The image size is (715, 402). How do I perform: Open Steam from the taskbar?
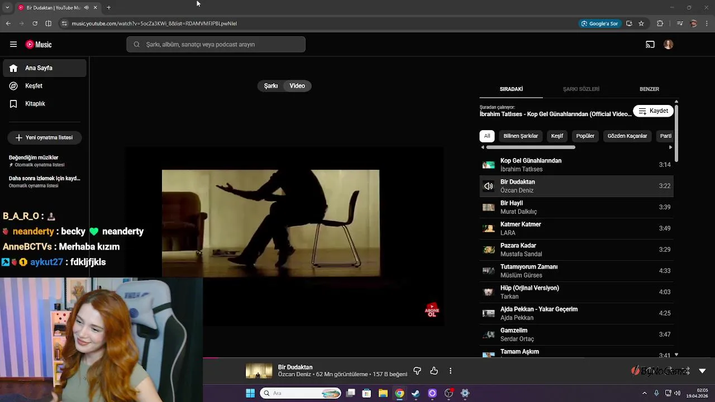tap(416, 393)
